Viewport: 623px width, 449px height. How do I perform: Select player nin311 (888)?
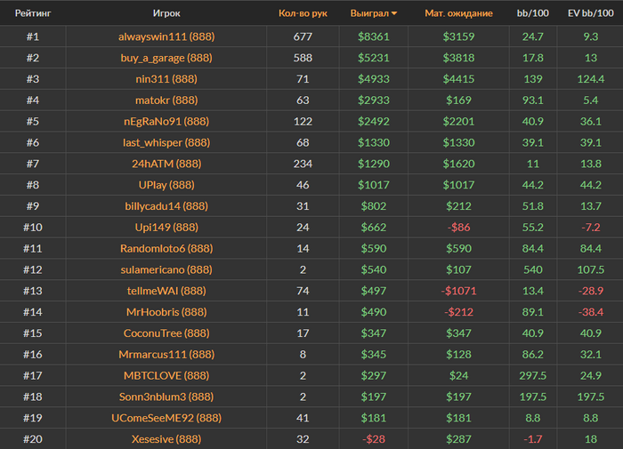coord(166,79)
